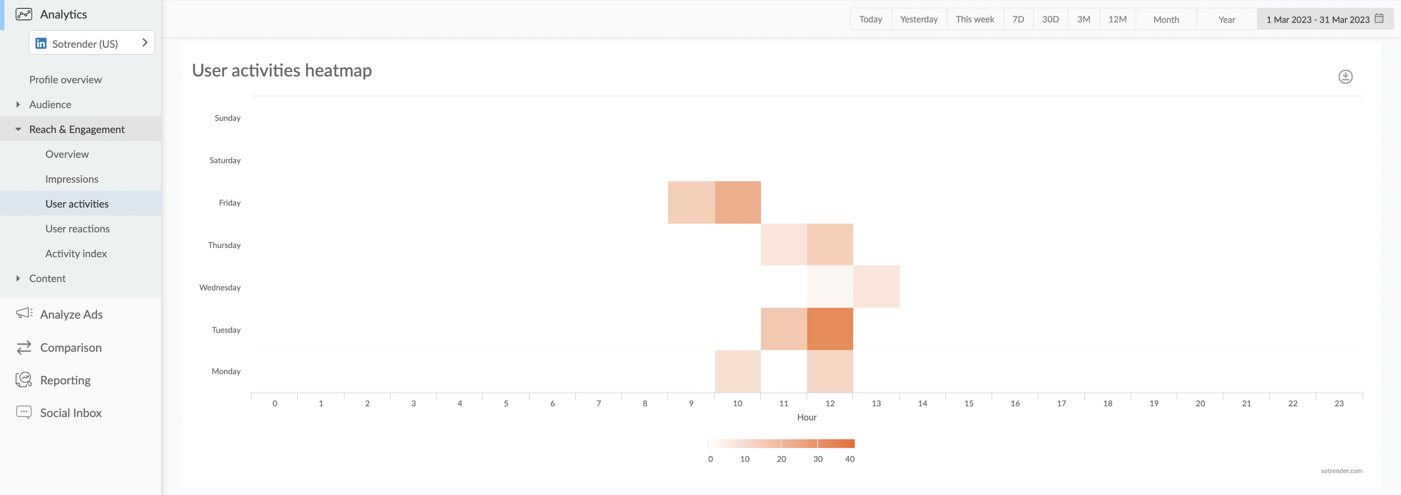This screenshot has width=1401, height=495.
Task: Open the Impressions page
Action: click(x=72, y=179)
